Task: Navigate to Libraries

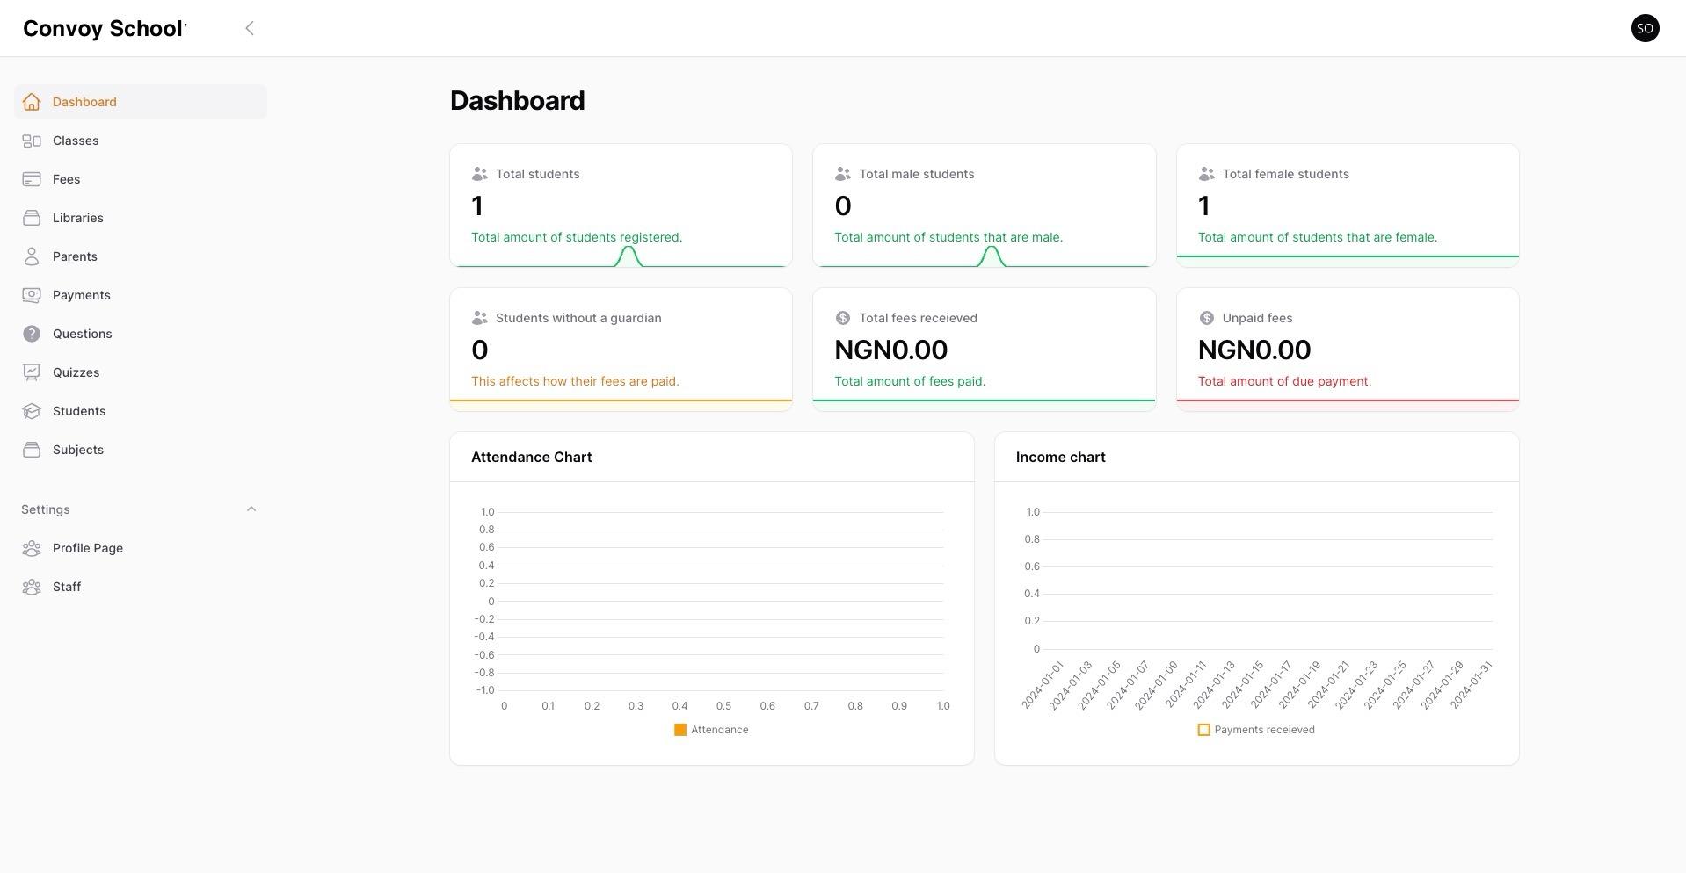Action: (141, 218)
